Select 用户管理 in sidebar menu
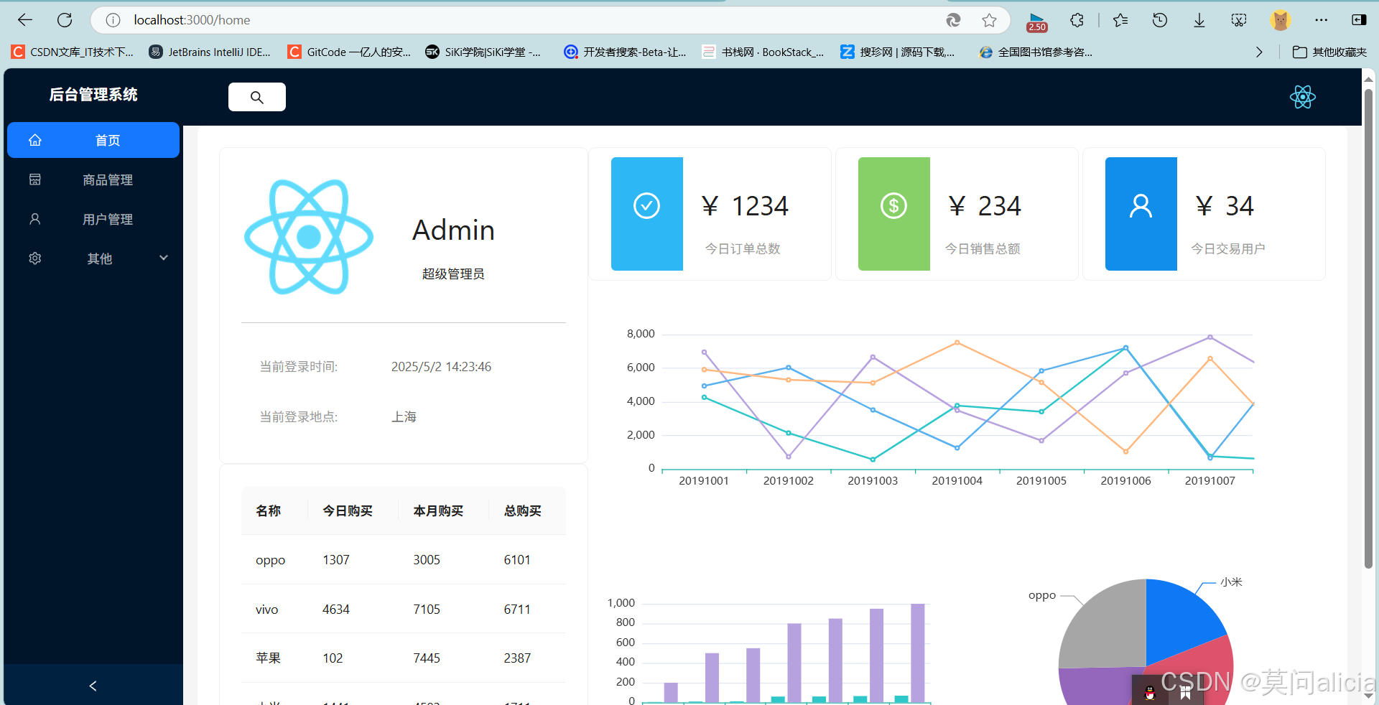The height and width of the screenshot is (705, 1379). click(x=93, y=219)
